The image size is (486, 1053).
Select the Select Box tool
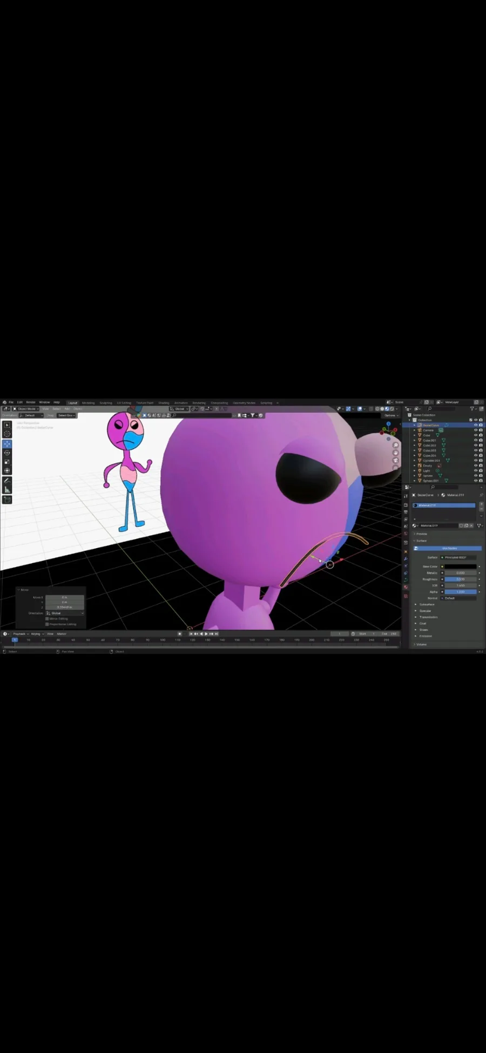pos(7,425)
